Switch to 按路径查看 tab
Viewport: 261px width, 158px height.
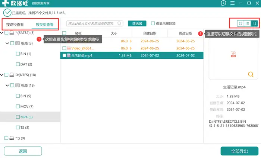(x=15, y=25)
